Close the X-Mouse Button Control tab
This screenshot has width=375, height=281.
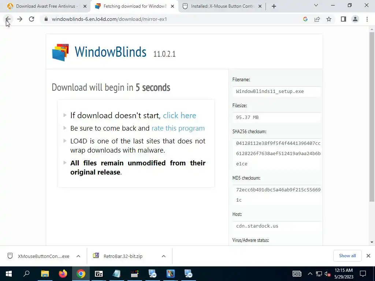click(x=260, y=6)
